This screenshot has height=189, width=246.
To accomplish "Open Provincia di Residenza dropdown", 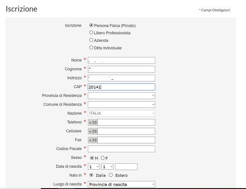I will tap(121, 96).
